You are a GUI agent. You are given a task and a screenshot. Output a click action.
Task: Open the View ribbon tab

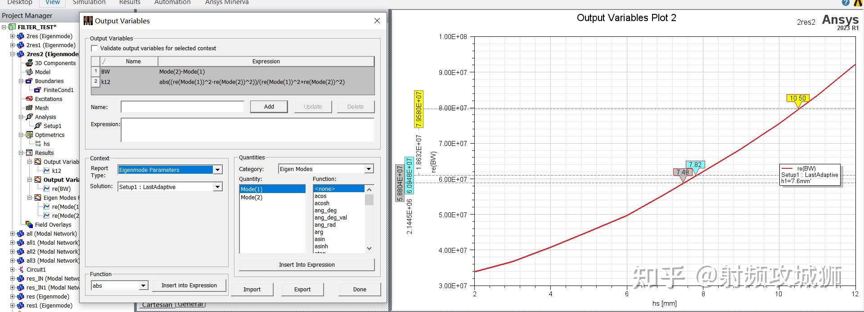(x=53, y=2)
